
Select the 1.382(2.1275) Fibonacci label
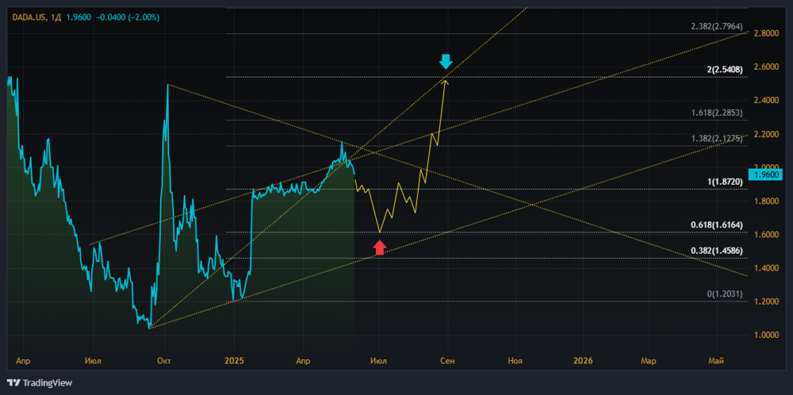pyautogui.click(x=718, y=139)
